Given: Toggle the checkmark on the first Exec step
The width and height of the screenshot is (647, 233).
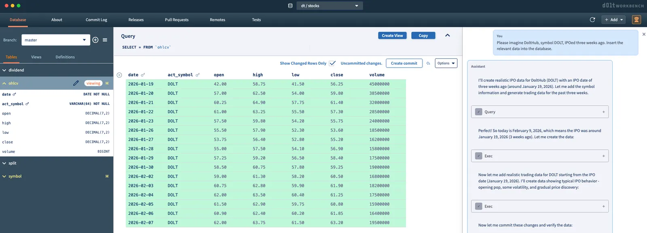Looking at the screenshot, I should tap(479, 156).
